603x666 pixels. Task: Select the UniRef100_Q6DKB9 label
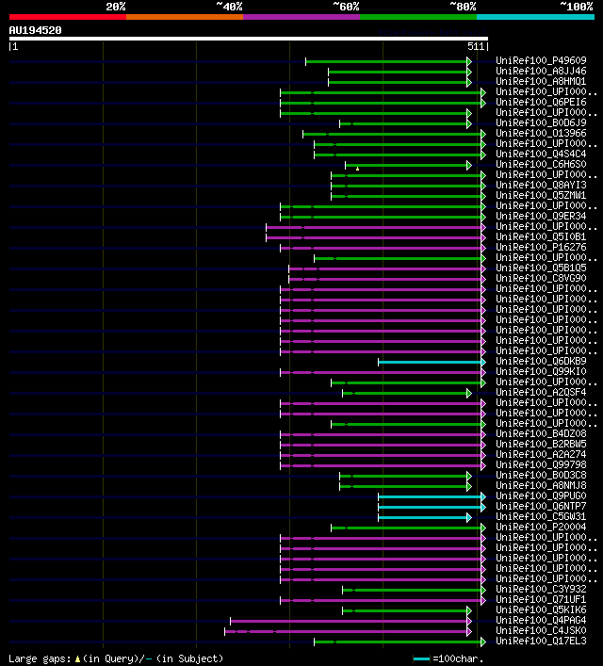[x=541, y=361]
